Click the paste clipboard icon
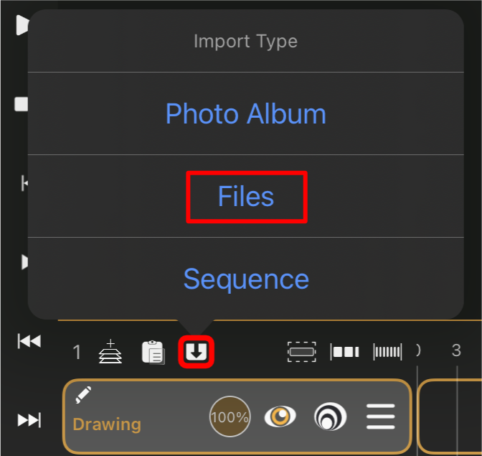This screenshot has width=482, height=456. pyautogui.click(x=153, y=352)
